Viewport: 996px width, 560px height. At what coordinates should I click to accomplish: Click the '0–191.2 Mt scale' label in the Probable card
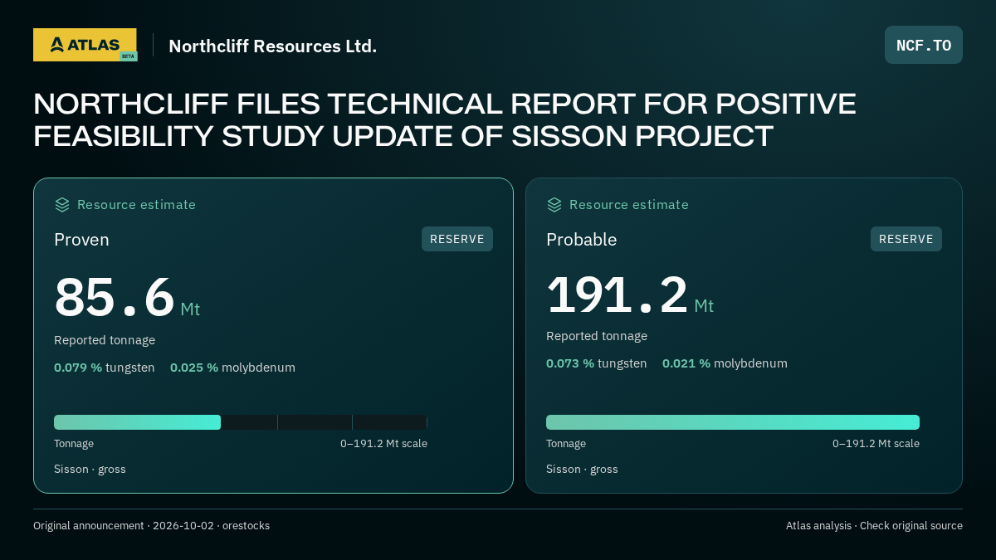pyautogui.click(x=876, y=444)
